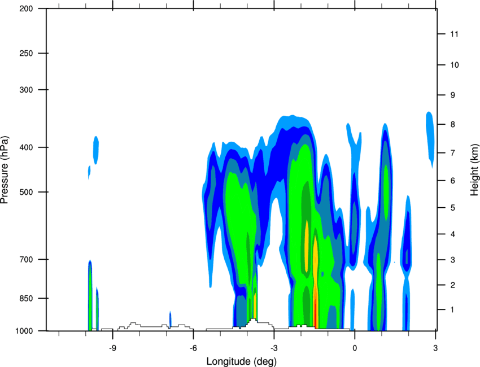Pick the 6 km height tick label
The width and height of the screenshot is (480, 367).
click(453, 181)
